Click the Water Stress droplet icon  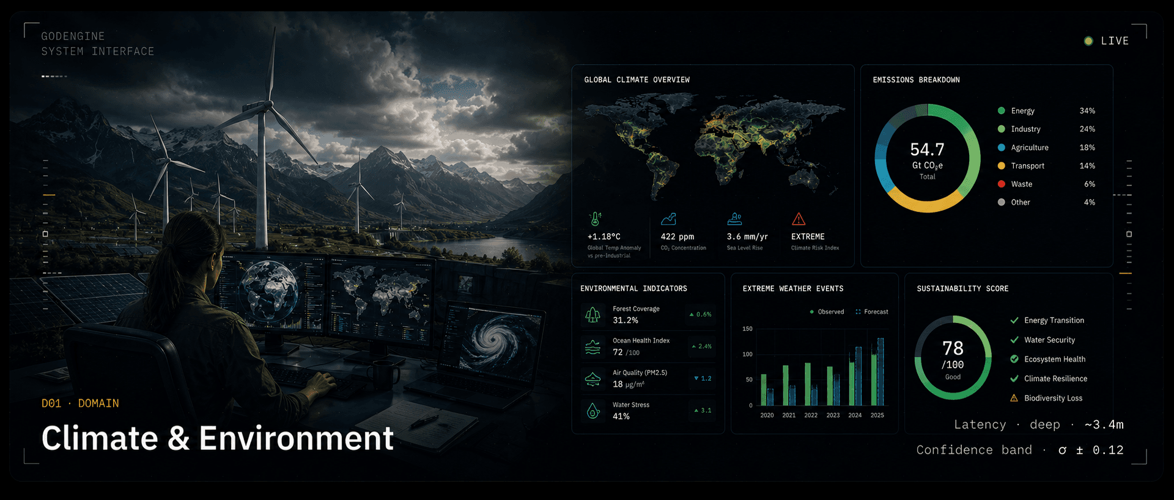click(x=593, y=411)
